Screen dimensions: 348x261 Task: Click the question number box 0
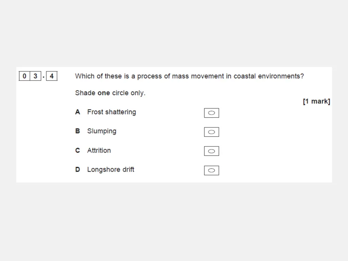(x=24, y=76)
